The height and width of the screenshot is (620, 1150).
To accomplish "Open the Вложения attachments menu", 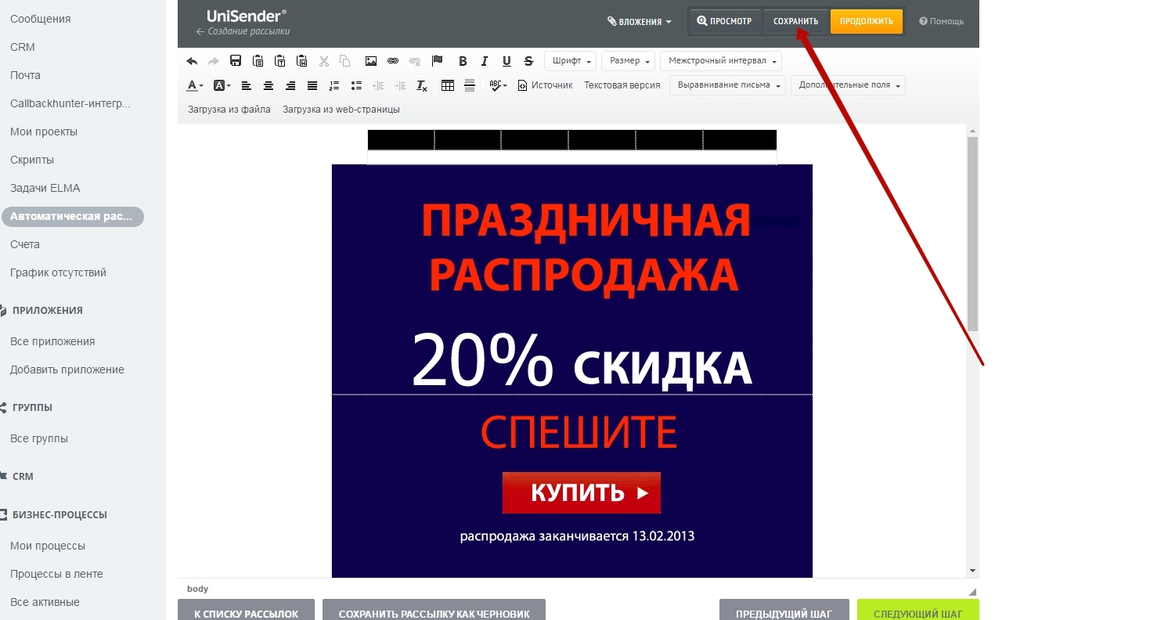I will click(640, 22).
